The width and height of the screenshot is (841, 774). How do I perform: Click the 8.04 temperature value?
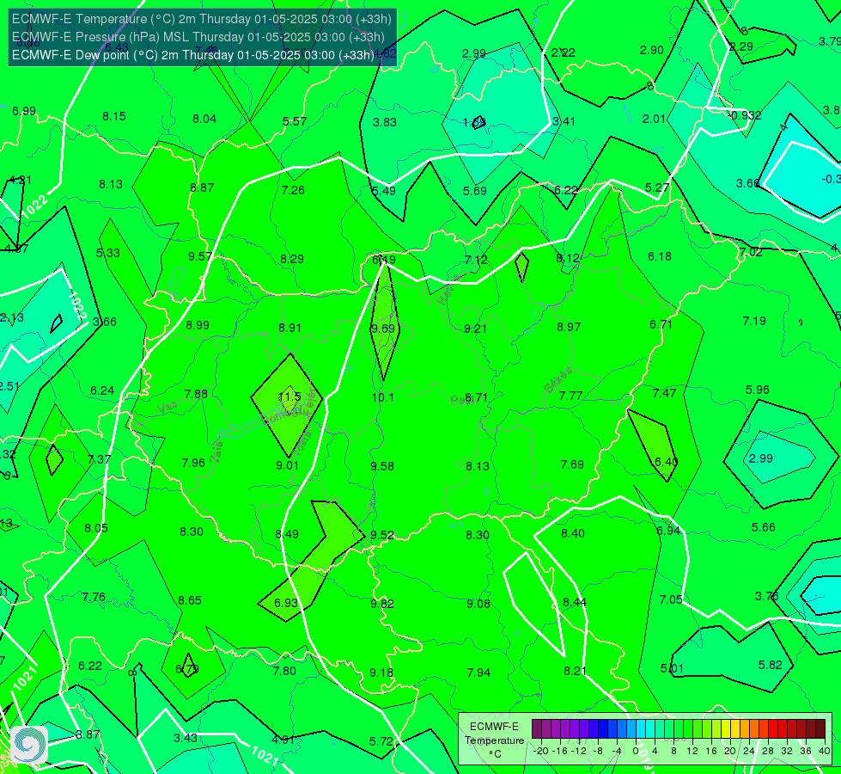204,120
